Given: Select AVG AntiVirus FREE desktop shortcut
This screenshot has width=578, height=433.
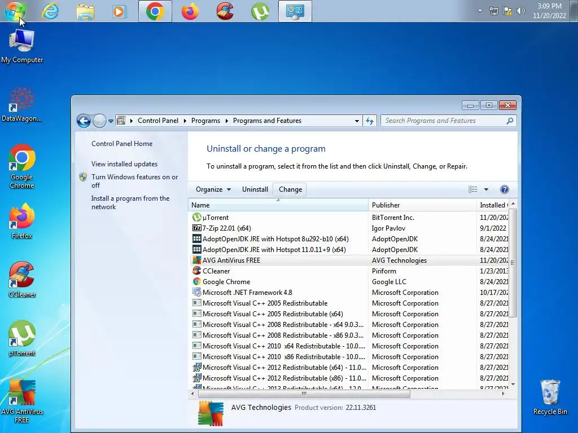Looking at the screenshot, I should click(22, 401).
